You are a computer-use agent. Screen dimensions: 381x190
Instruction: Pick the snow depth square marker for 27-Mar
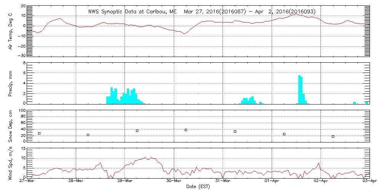click(39, 133)
